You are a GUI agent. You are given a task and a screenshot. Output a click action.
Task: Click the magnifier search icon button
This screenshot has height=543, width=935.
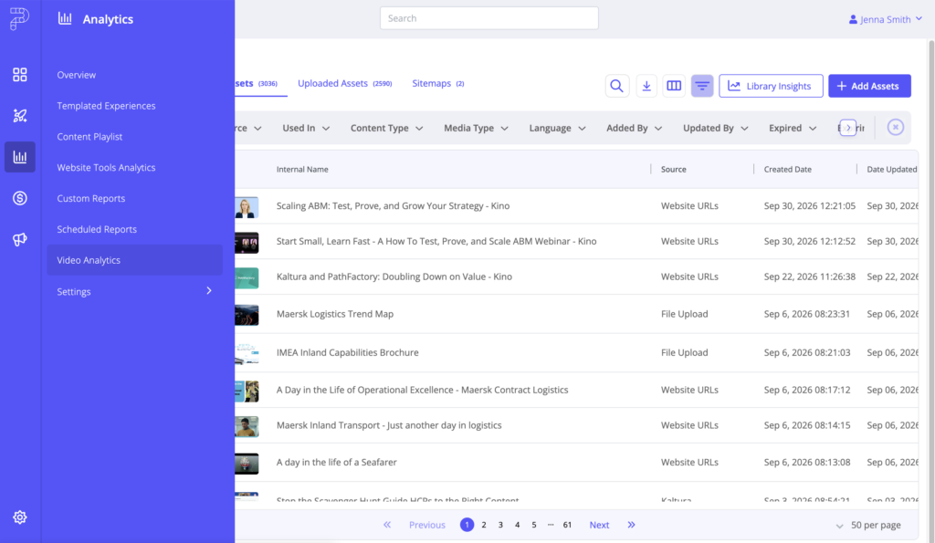617,86
